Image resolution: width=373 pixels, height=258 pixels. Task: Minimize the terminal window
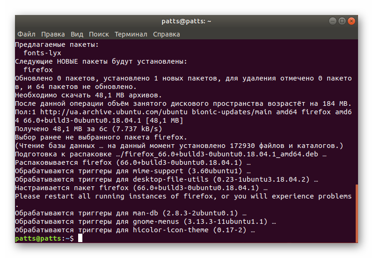[x=332, y=21]
